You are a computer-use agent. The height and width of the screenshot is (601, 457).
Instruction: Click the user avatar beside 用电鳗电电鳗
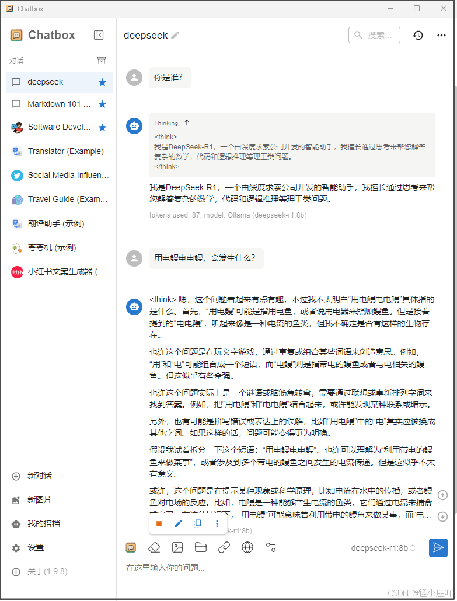tap(134, 258)
